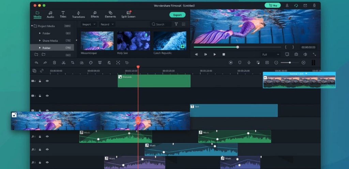
Task: Open the Split Screen tab
Action: (x=128, y=14)
